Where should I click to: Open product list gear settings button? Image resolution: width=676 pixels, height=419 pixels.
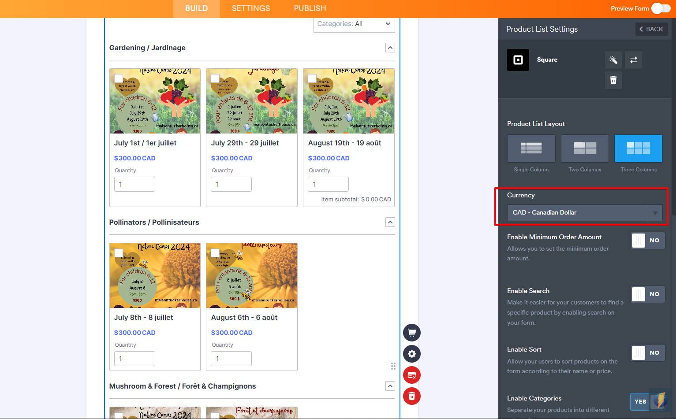[x=412, y=354]
